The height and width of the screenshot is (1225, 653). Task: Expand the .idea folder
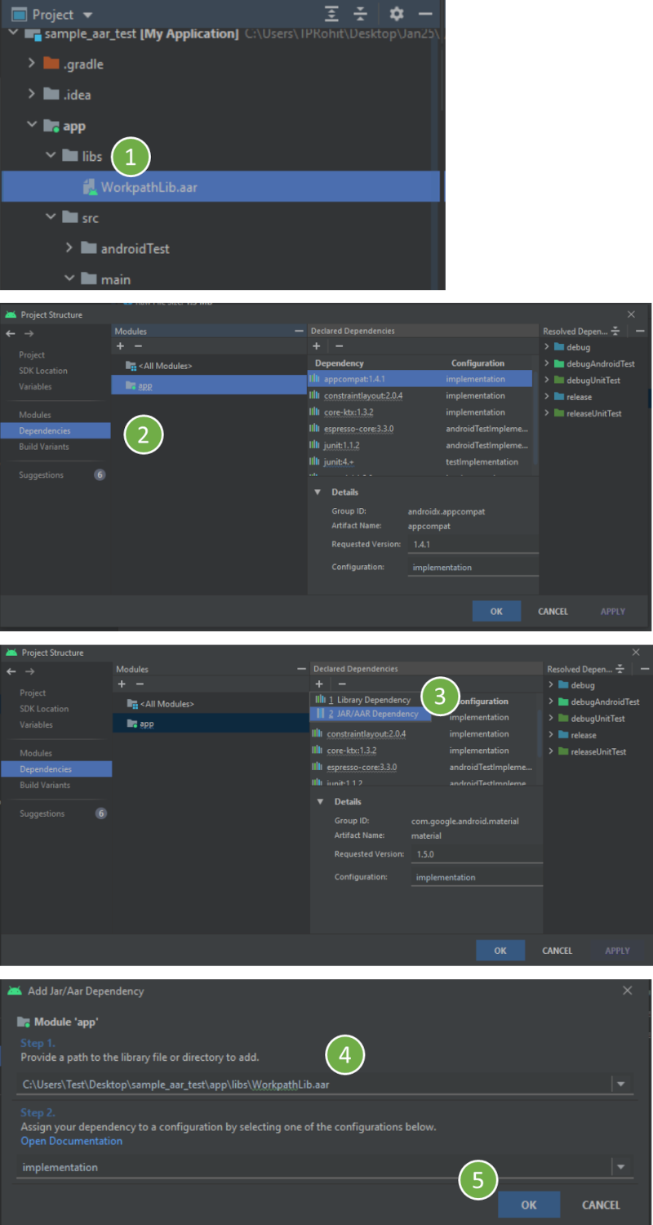tap(32, 95)
